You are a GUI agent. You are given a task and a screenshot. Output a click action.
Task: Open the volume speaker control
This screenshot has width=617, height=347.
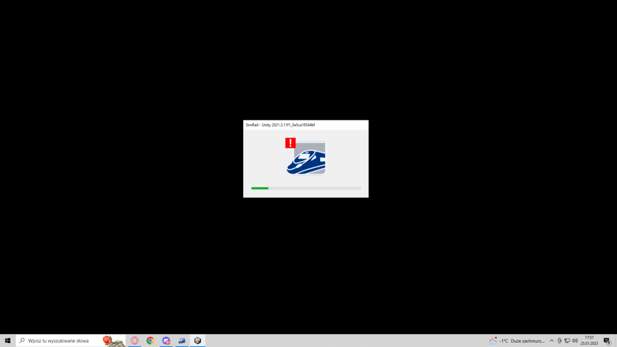575,341
